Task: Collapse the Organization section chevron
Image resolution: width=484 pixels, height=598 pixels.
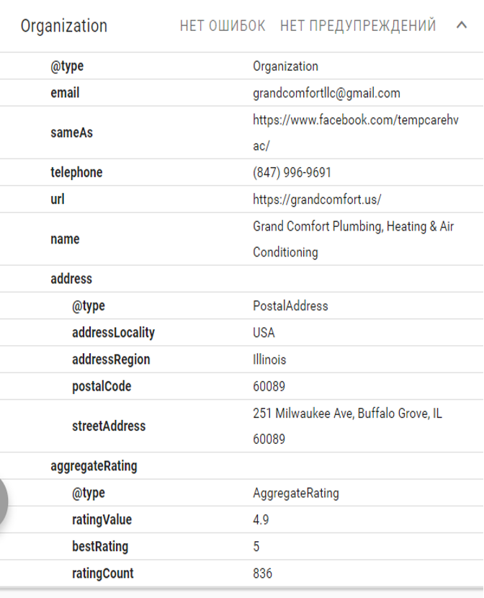Action: point(462,25)
